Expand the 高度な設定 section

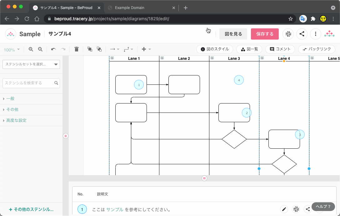tap(16, 121)
